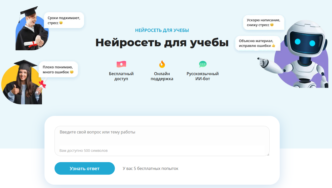Image resolution: width=332 pixels, height=188 pixels.
Task: Click the 'Онлайн поддержка' label
Action: [162, 76]
